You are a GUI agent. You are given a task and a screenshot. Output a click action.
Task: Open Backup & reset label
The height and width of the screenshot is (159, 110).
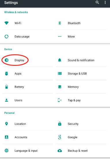point(78,151)
